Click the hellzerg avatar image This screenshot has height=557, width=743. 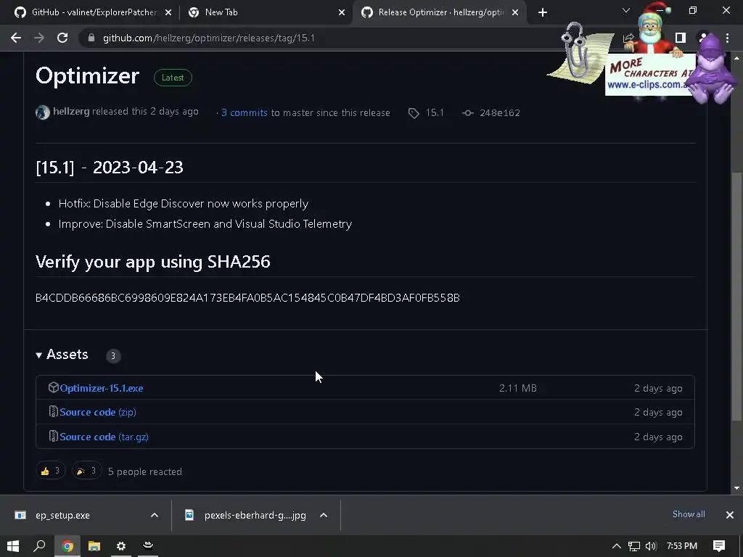click(x=43, y=112)
